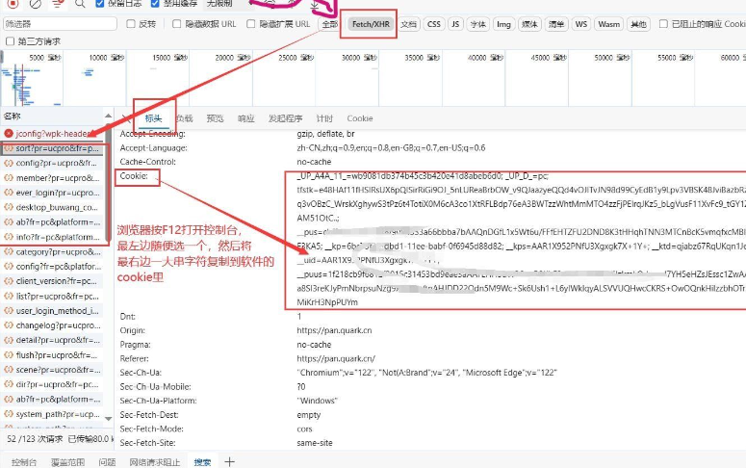Filter requests by 文档

[x=408, y=24]
